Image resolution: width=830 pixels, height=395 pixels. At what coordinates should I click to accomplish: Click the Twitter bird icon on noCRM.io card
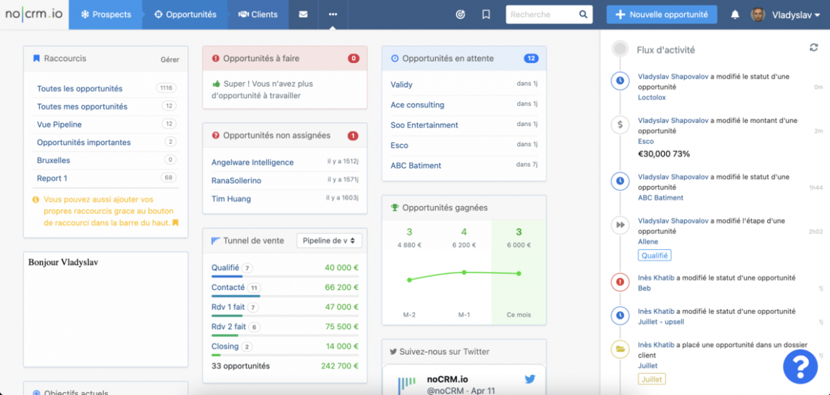[x=529, y=379]
